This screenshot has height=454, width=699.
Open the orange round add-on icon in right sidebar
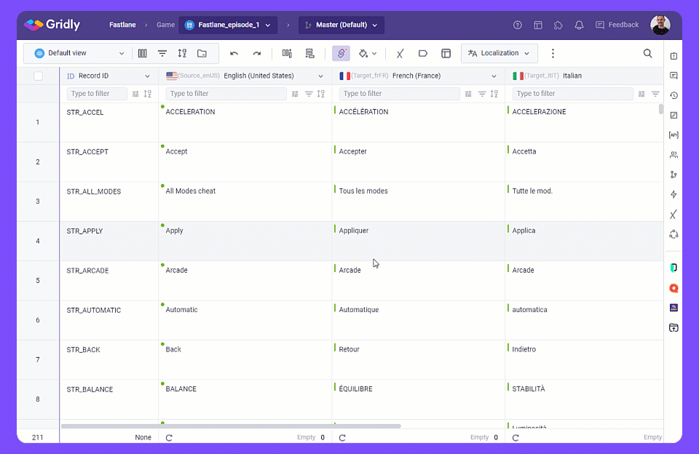(674, 288)
